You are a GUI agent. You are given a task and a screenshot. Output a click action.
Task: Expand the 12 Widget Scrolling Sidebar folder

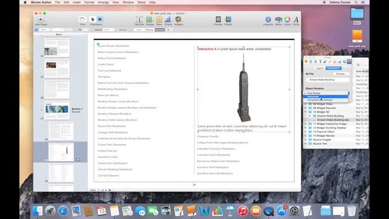coord(306,128)
